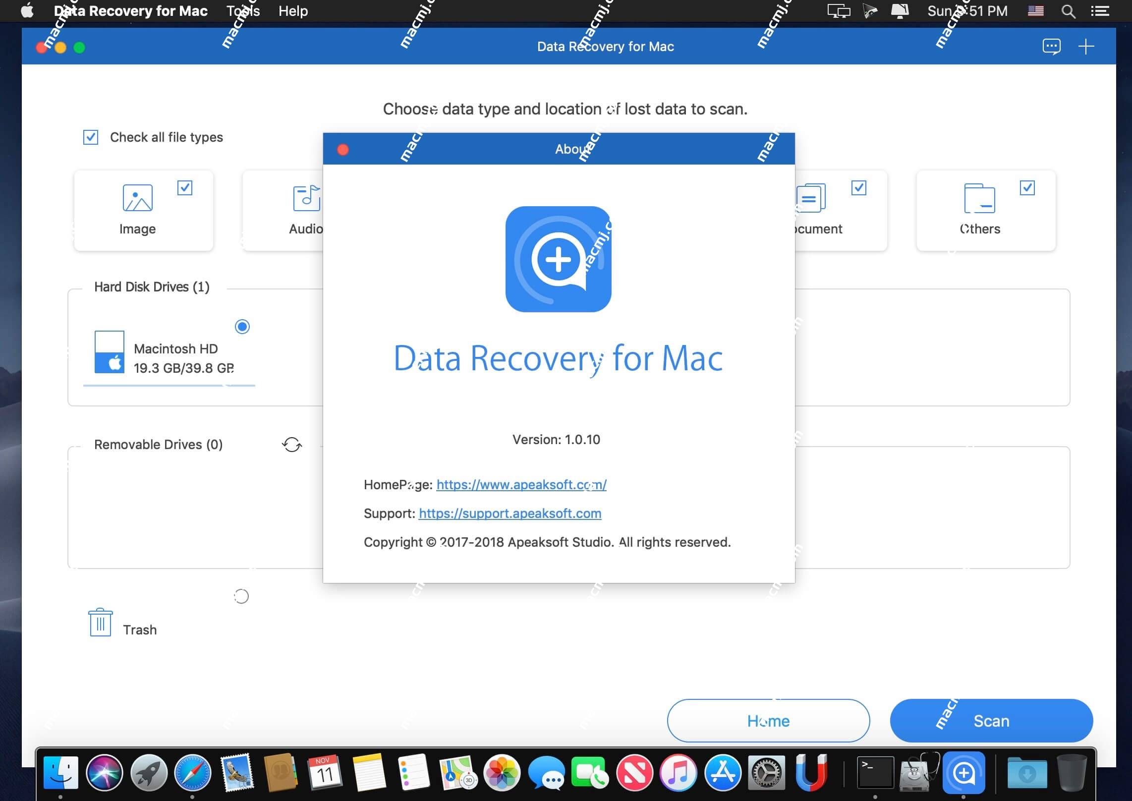Open Notification Center list icon

1100,11
